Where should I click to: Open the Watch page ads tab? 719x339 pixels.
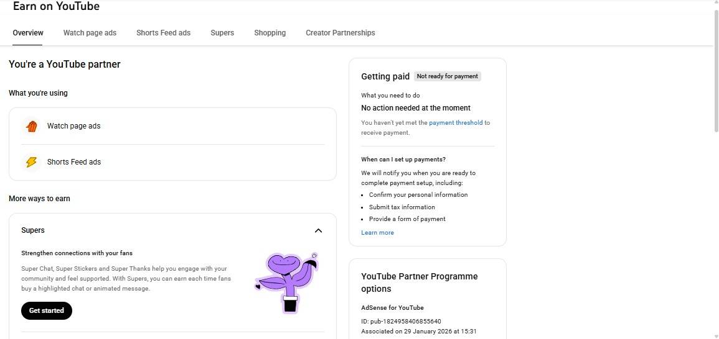coord(90,33)
